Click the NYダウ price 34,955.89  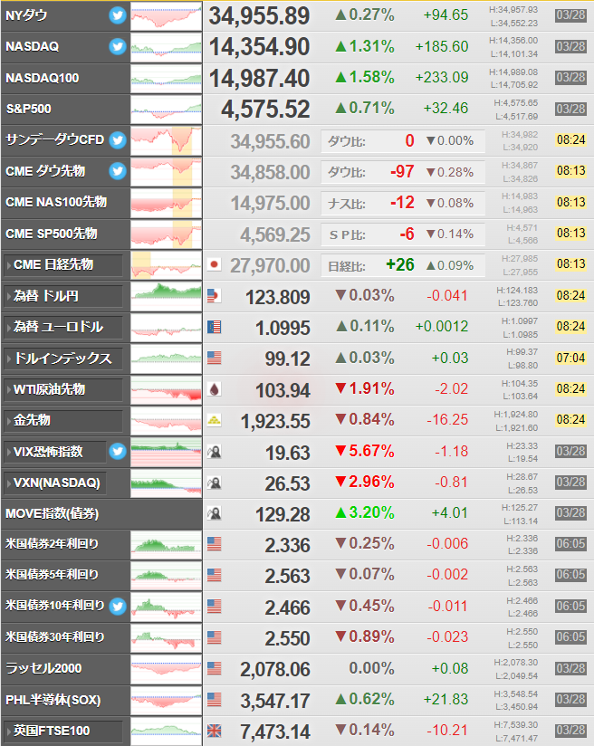[x=259, y=16]
